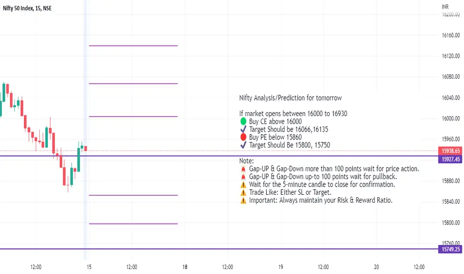This screenshot has height=274, width=464.
Task: Click the date 18 on time axis
Action: point(185,267)
